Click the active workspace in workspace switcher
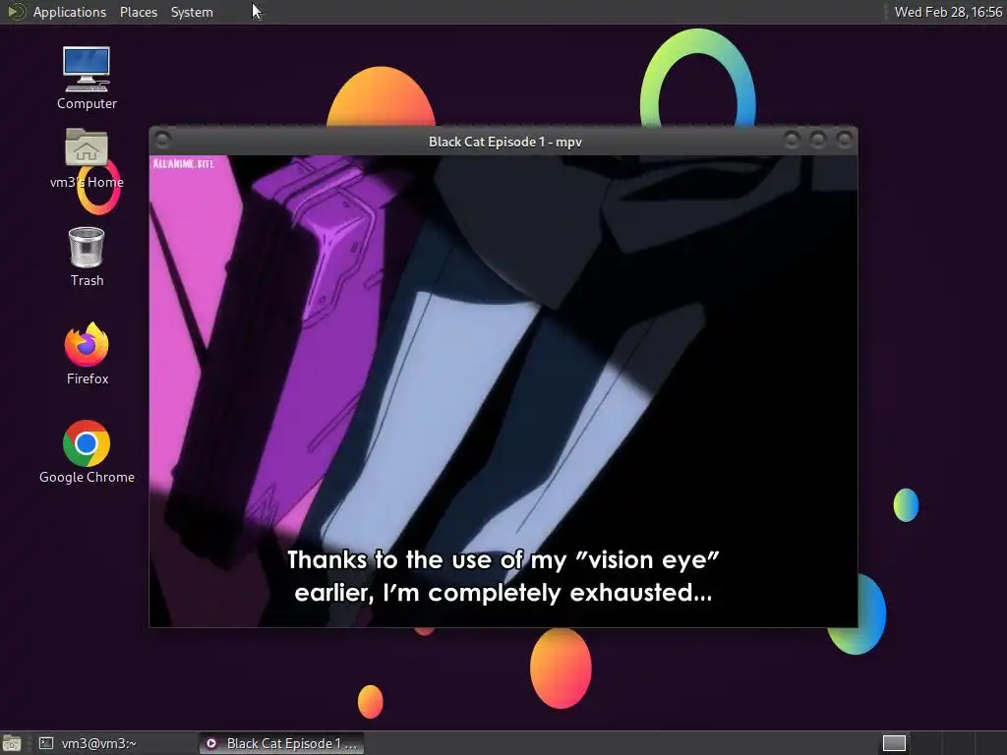 click(894, 743)
